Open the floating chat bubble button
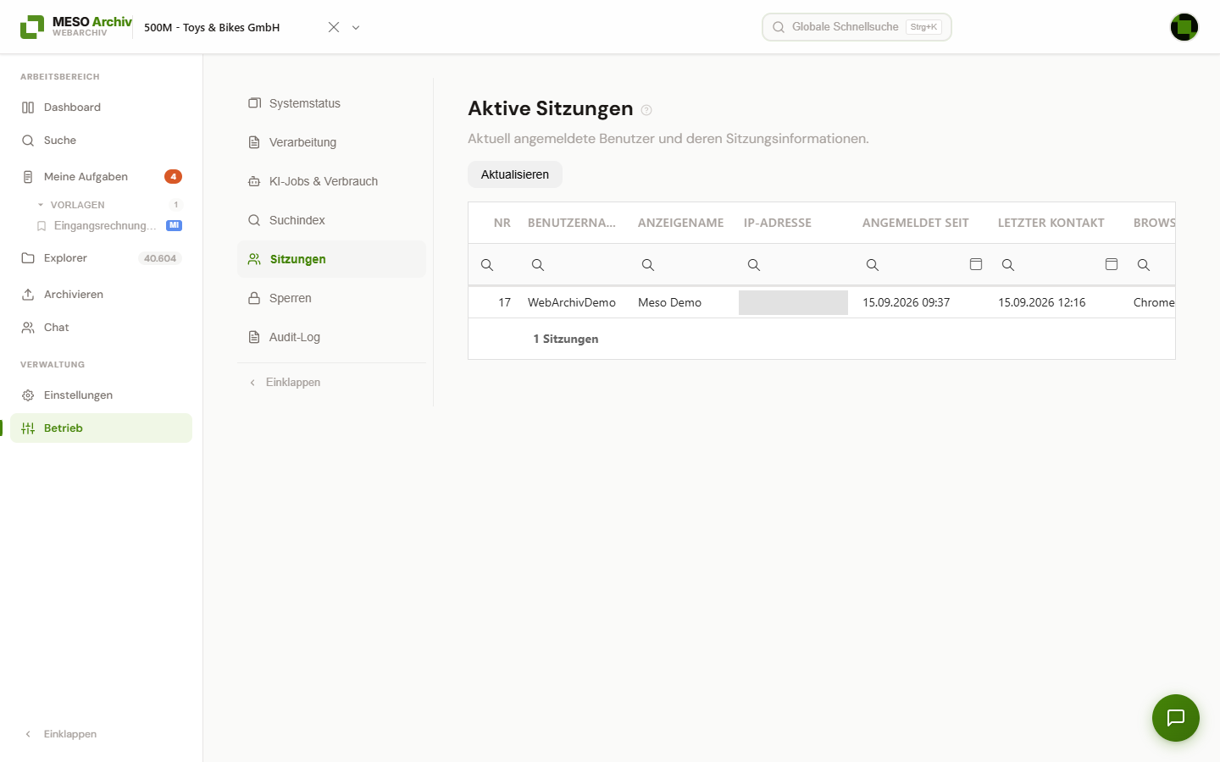The height and width of the screenshot is (762, 1220). pos(1176,718)
